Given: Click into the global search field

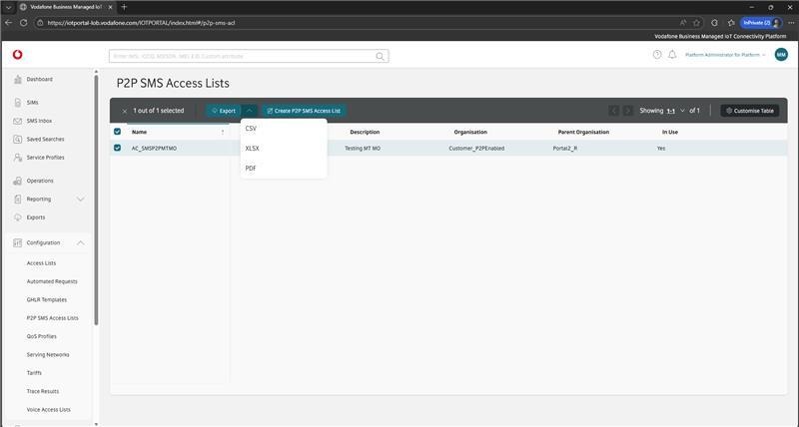Looking at the screenshot, I should click(240, 57).
